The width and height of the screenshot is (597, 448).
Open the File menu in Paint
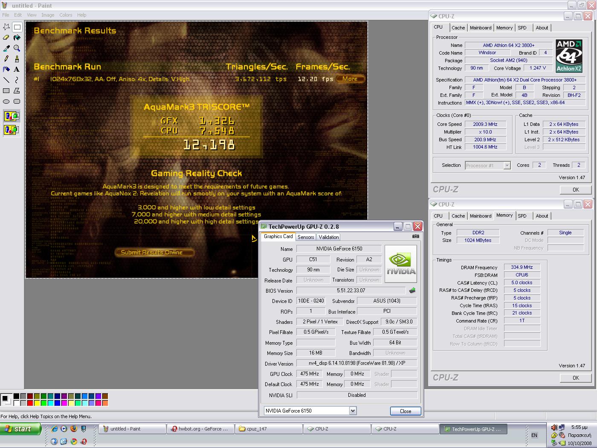tap(6, 15)
